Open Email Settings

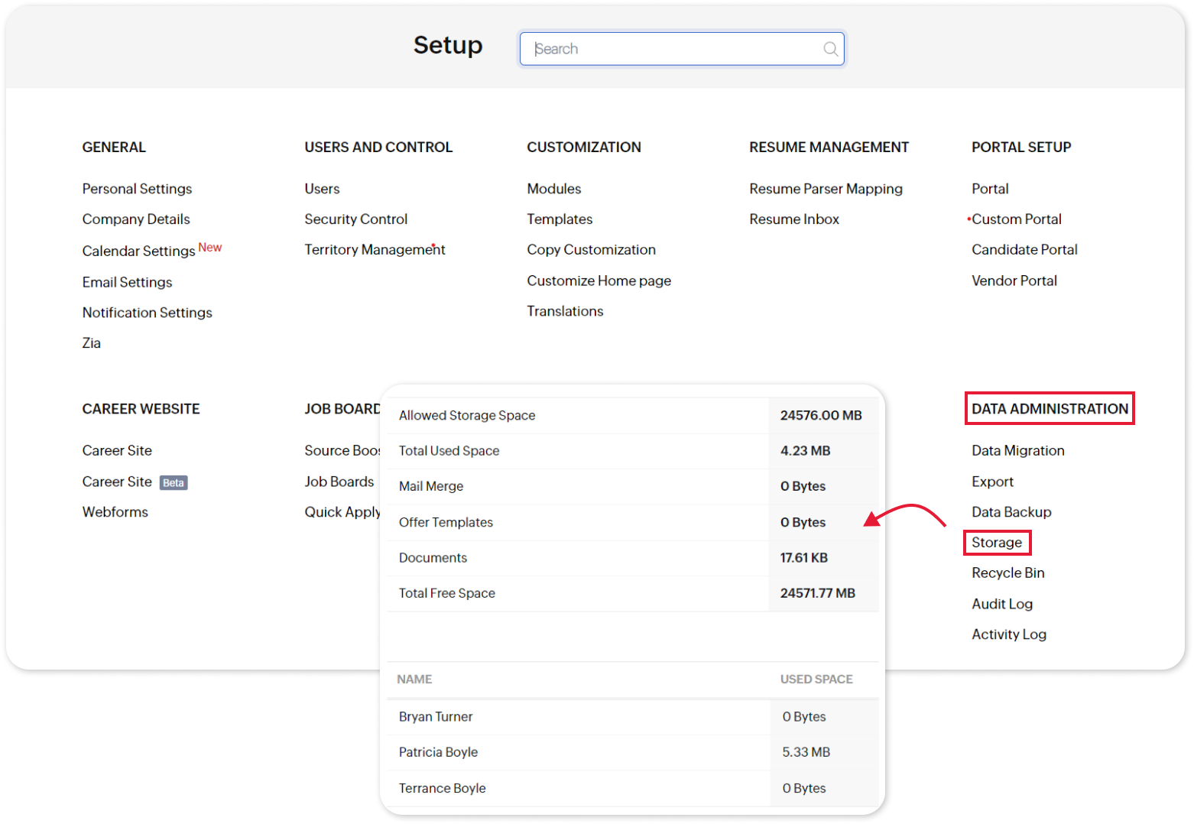tap(127, 282)
